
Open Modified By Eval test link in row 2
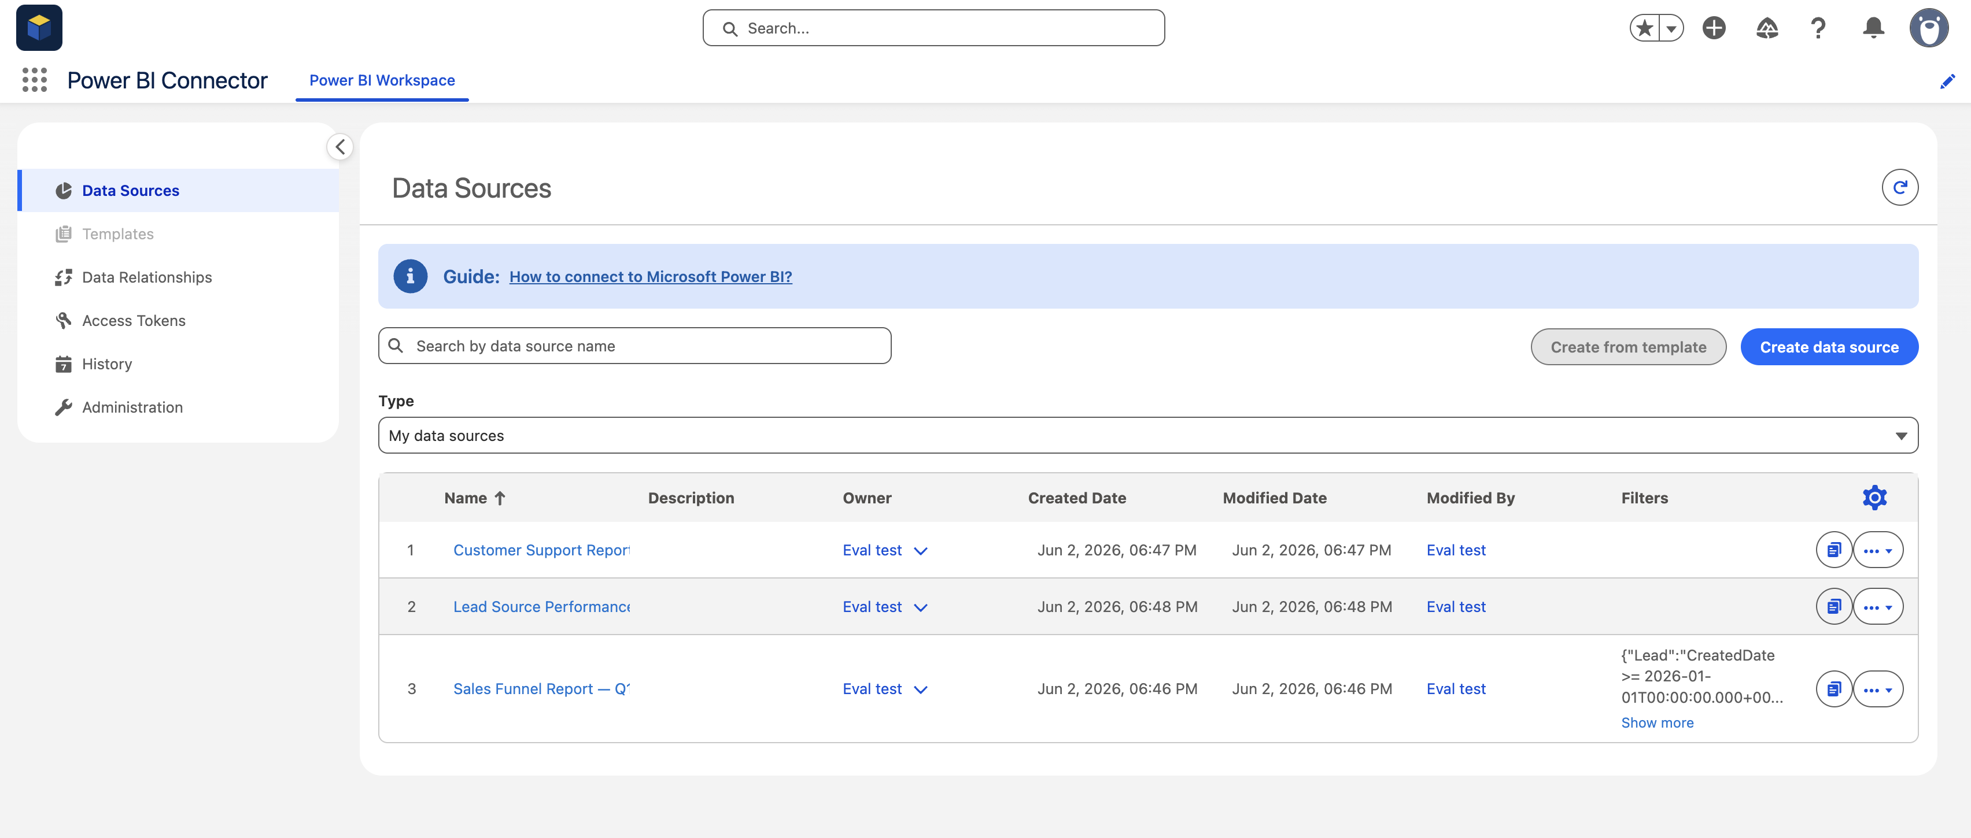coord(1456,606)
